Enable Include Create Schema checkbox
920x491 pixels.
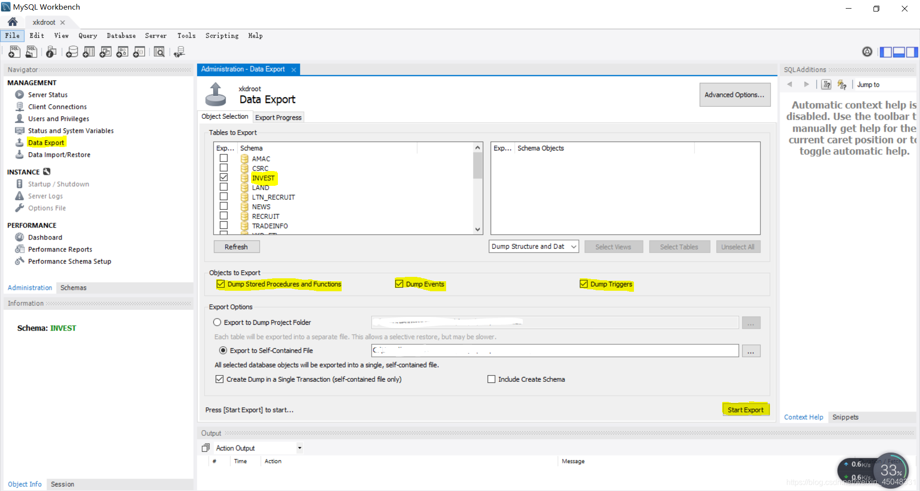coord(491,379)
